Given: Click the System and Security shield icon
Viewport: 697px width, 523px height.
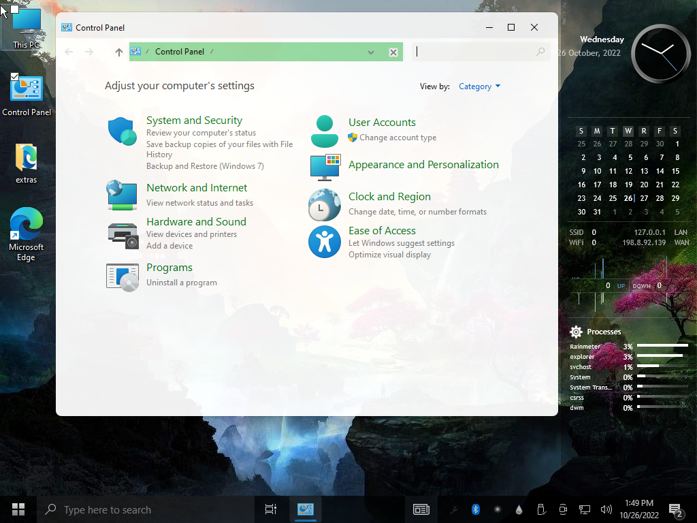Looking at the screenshot, I should [123, 131].
